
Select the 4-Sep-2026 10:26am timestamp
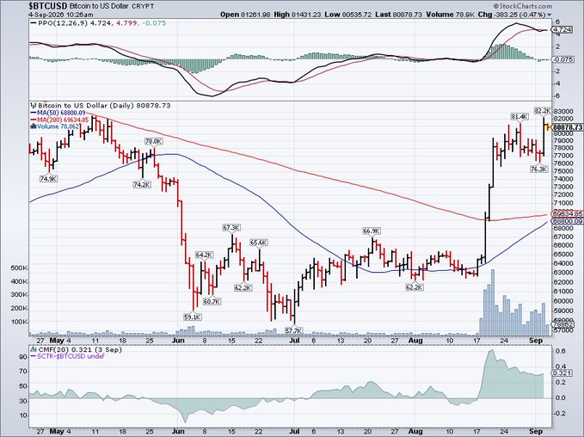click(61, 15)
